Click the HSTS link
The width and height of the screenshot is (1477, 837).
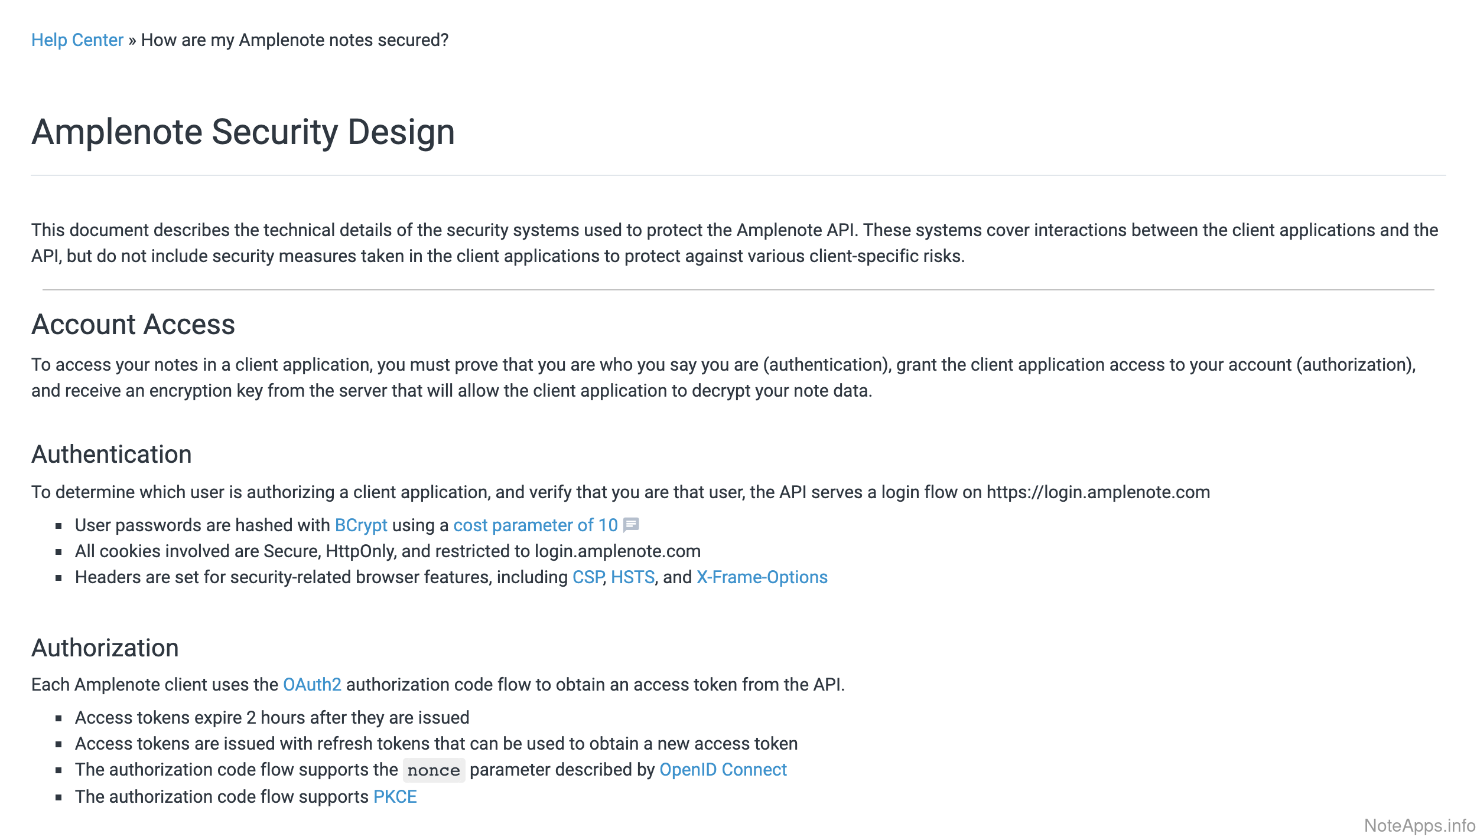633,577
